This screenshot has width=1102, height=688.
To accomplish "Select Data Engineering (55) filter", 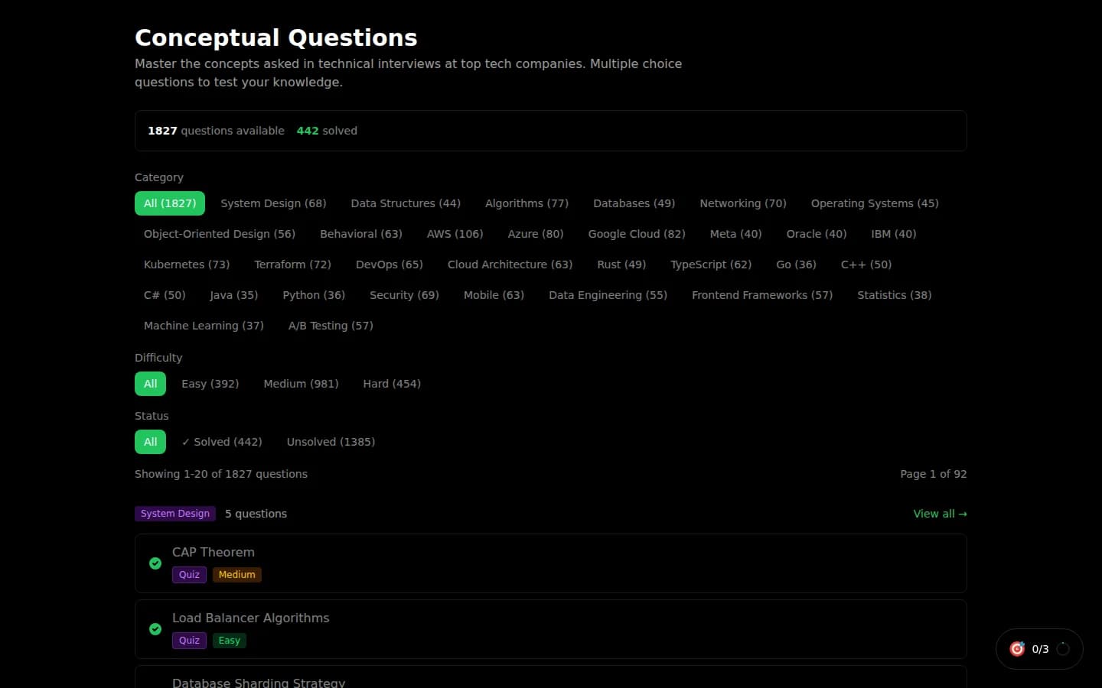I will (608, 295).
